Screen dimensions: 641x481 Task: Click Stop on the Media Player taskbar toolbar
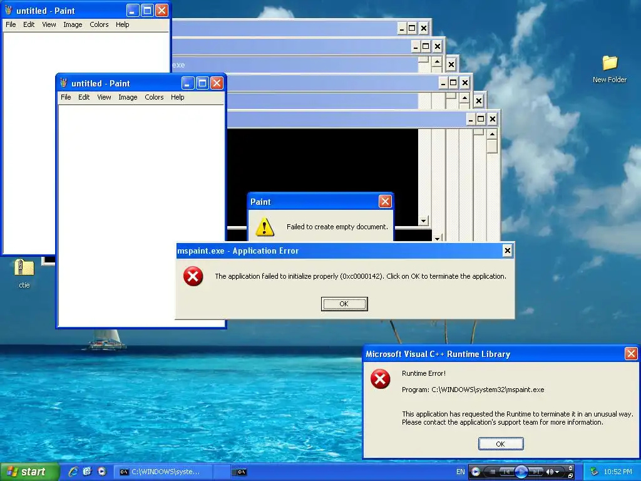(493, 472)
